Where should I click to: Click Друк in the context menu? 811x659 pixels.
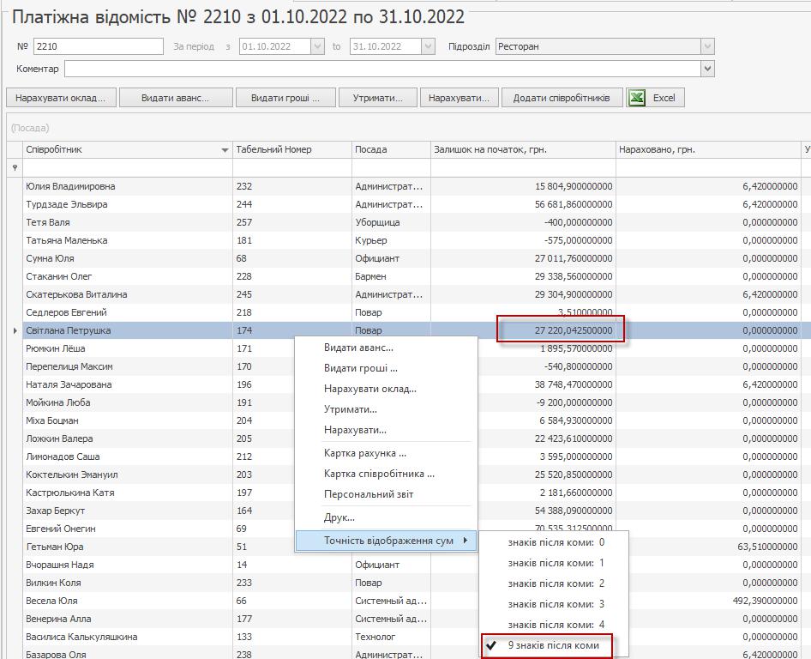339,517
